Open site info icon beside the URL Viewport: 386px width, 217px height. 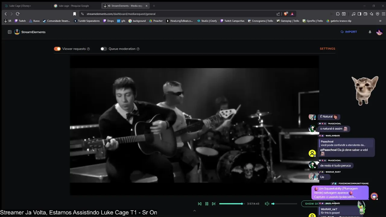[x=82, y=14]
